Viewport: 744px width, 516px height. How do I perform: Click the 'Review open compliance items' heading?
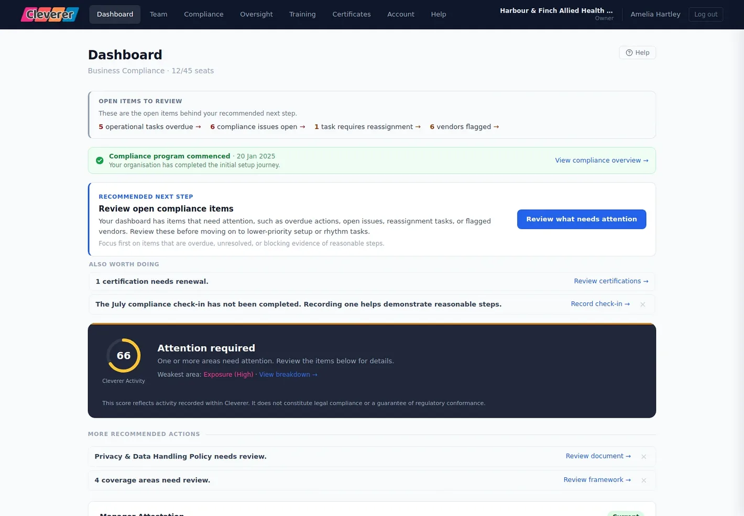pos(166,209)
